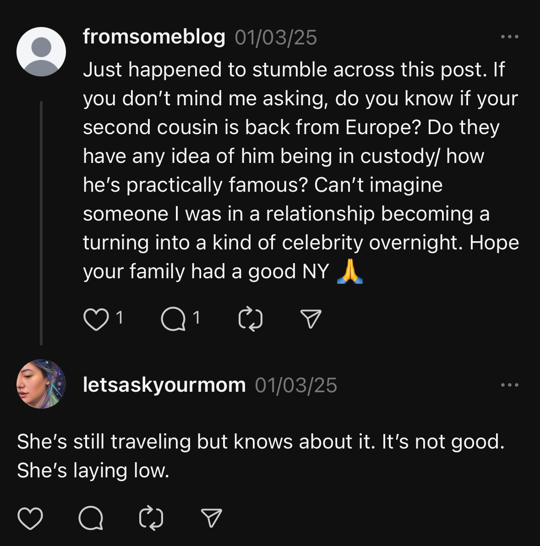The height and width of the screenshot is (546, 540).
Task: Like the fromsomeblog post with the heart
Action: (x=96, y=319)
